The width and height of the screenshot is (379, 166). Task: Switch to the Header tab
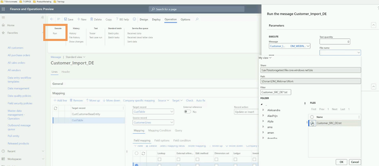tap(66, 72)
